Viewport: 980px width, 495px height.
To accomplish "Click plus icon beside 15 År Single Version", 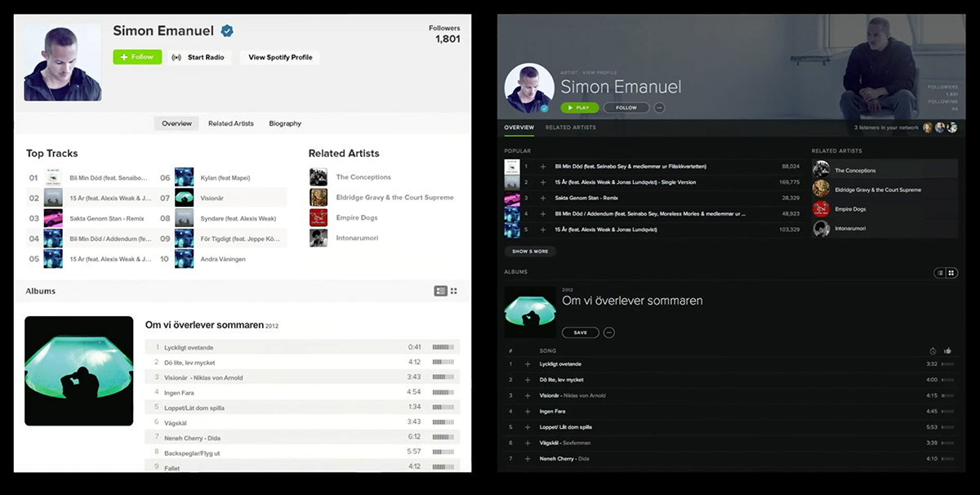I will pyautogui.click(x=543, y=182).
